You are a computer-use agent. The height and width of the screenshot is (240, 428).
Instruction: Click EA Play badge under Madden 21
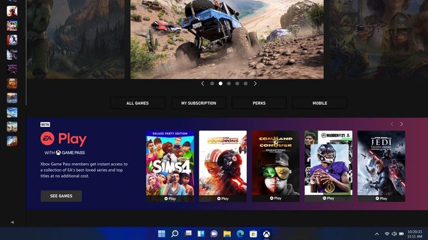pos(328,198)
